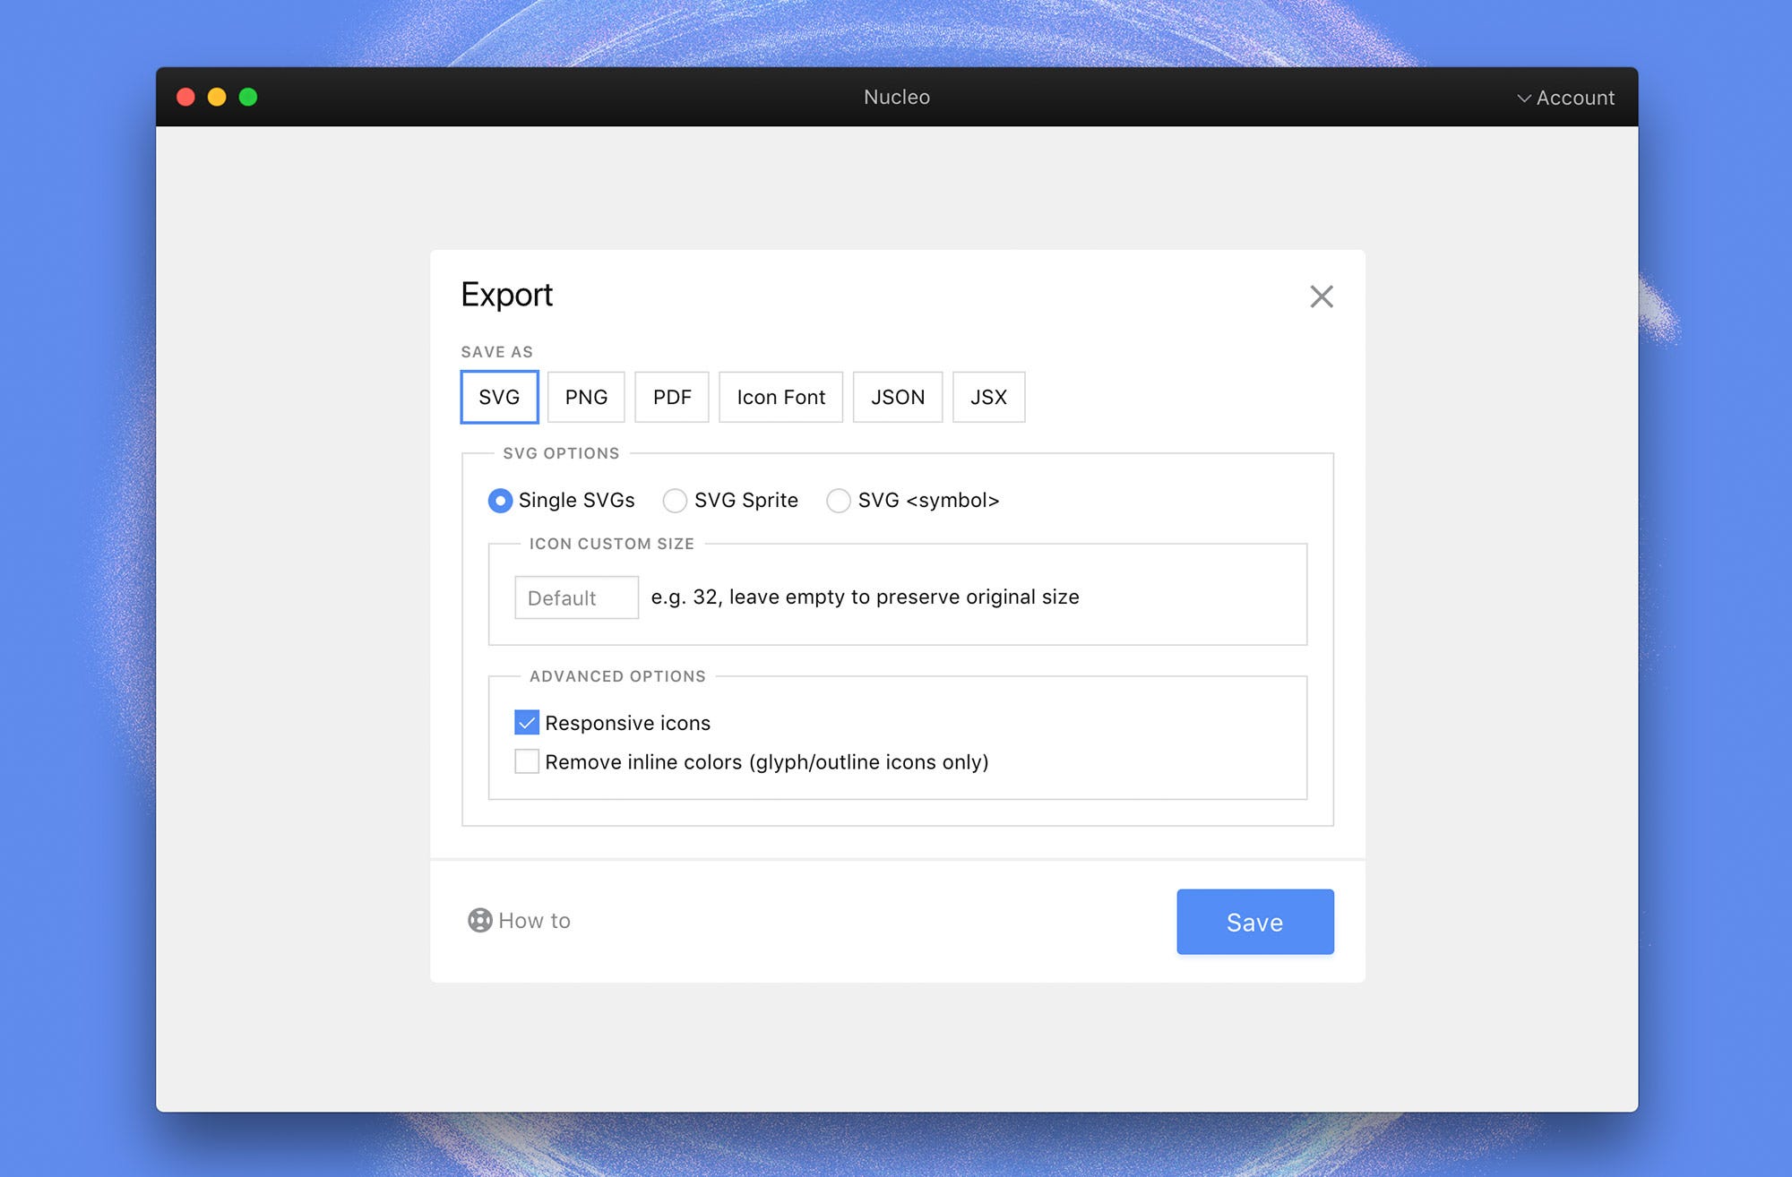Click the yellow minimize traffic light button
This screenshot has height=1177, width=1792.
pyautogui.click(x=217, y=96)
